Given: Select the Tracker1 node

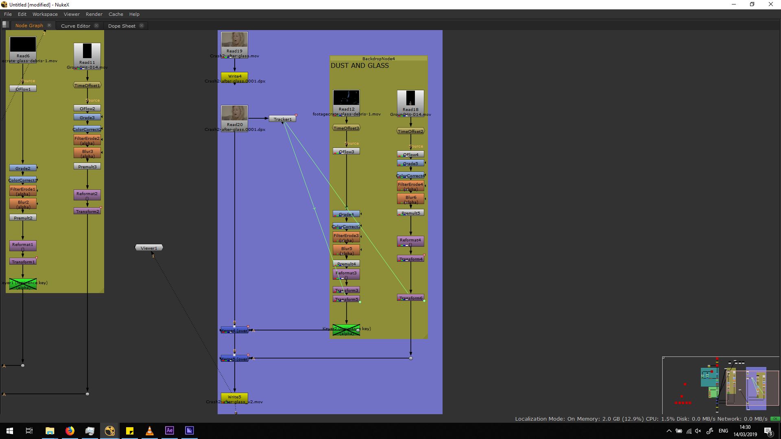Looking at the screenshot, I should point(282,119).
